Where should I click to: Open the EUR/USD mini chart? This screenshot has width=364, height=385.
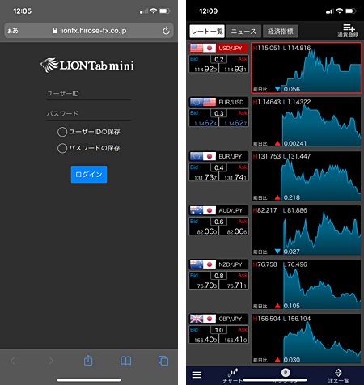click(307, 122)
